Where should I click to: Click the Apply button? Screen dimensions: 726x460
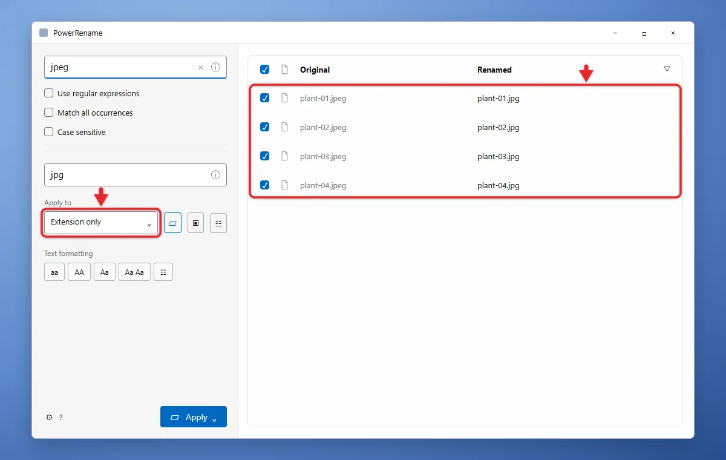pos(194,417)
